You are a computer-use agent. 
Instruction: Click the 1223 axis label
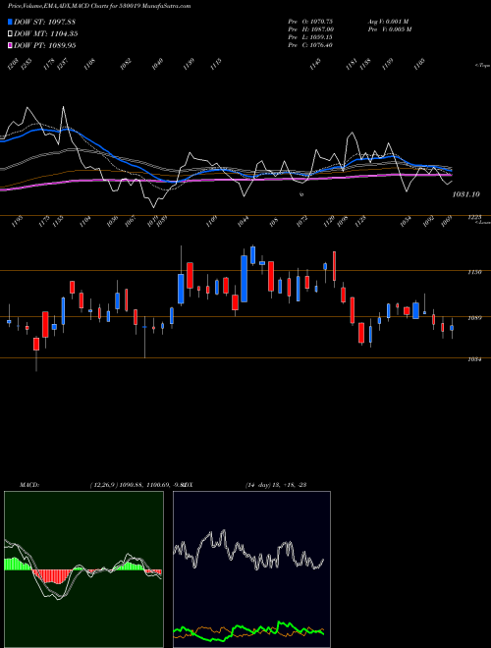click(x=474, y=217)
